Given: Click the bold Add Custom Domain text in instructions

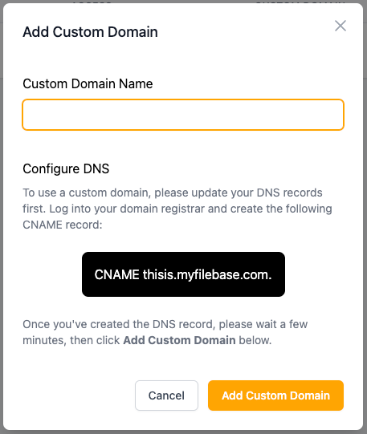Looking at the screenshot, I should pos(179,340).
